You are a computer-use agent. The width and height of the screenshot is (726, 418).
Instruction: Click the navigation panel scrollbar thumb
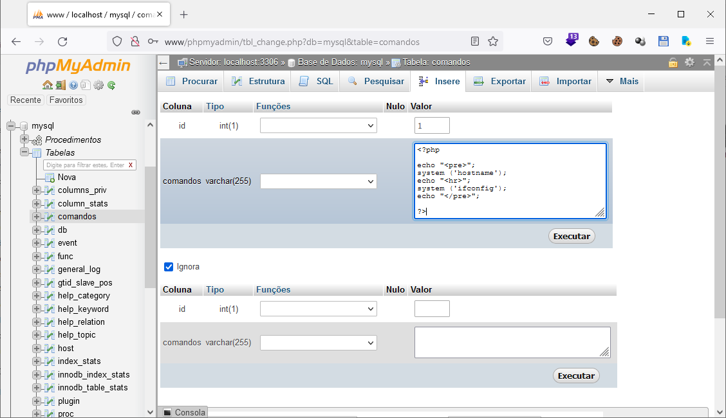[x=149, y=226]
